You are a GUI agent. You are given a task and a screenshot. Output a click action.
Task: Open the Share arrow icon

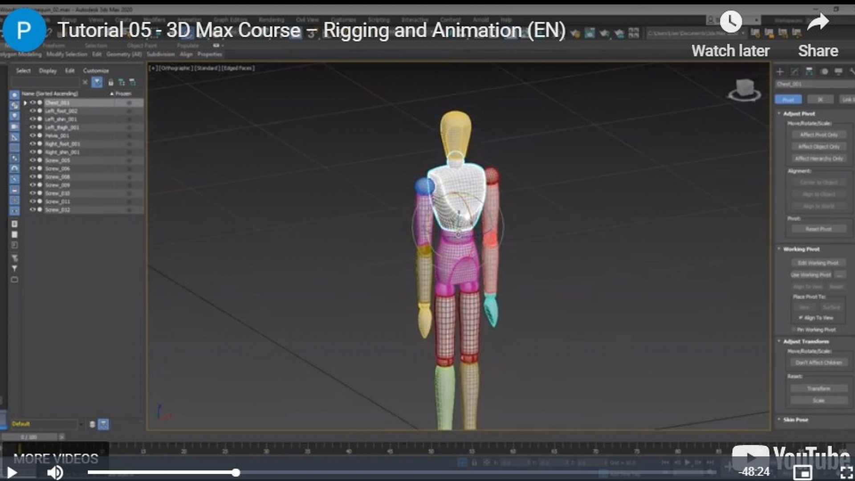818,21
